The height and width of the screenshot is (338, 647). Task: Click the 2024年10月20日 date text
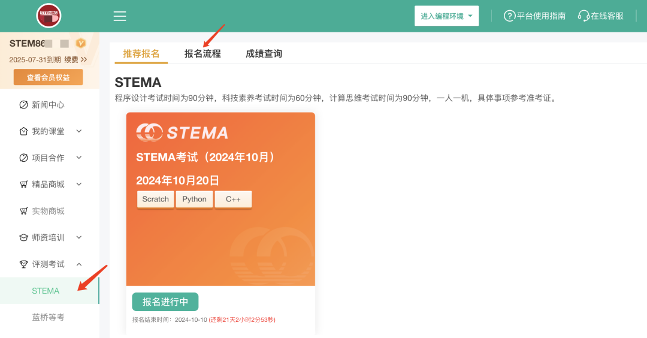pos(177,180)
